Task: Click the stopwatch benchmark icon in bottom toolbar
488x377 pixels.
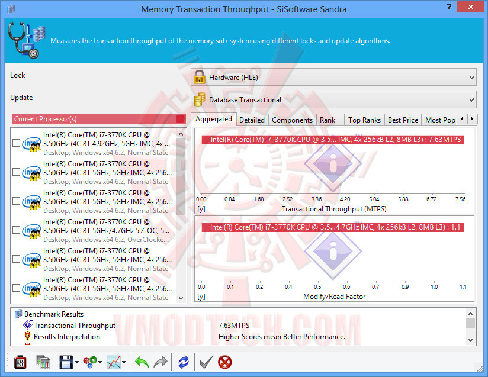Action: 20,362
